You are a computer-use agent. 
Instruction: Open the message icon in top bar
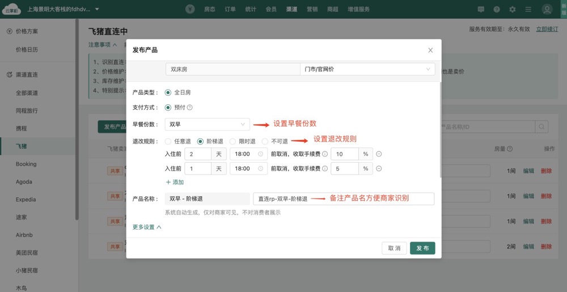coord(481,9)
